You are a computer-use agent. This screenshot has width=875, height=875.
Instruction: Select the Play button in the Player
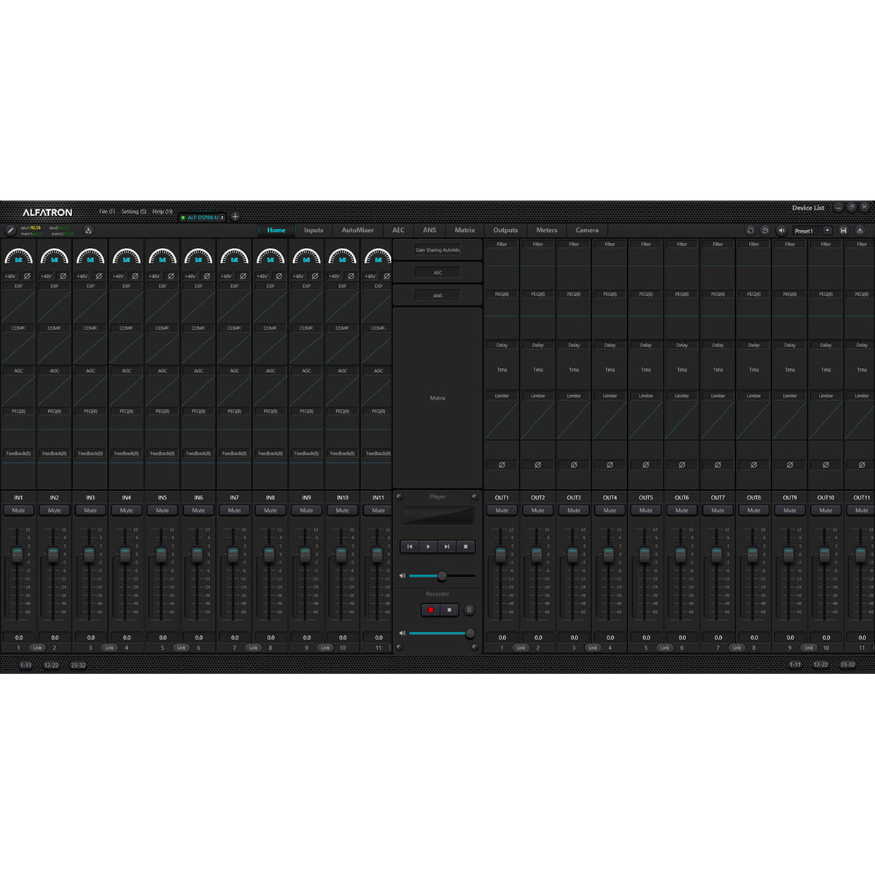(428, 546)
